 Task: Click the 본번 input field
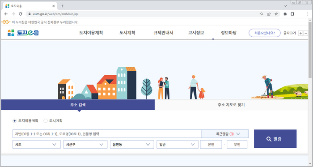[211, 145]
